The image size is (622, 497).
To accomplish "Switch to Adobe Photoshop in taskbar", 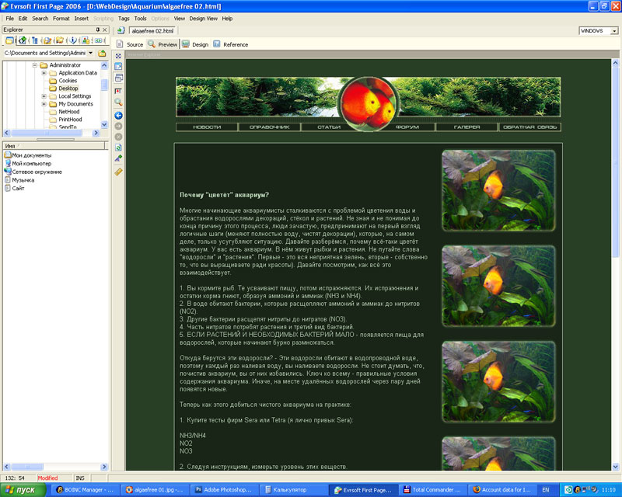I will [224, 490].
